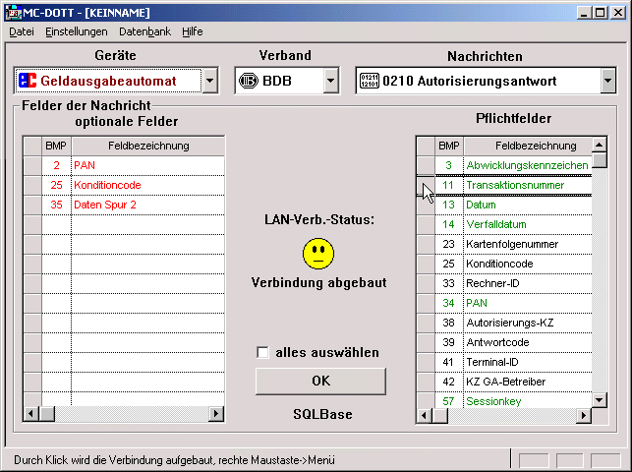Click 'KZ GA-Betreiber' in Pflichtfelder

(x=505, y=383)
